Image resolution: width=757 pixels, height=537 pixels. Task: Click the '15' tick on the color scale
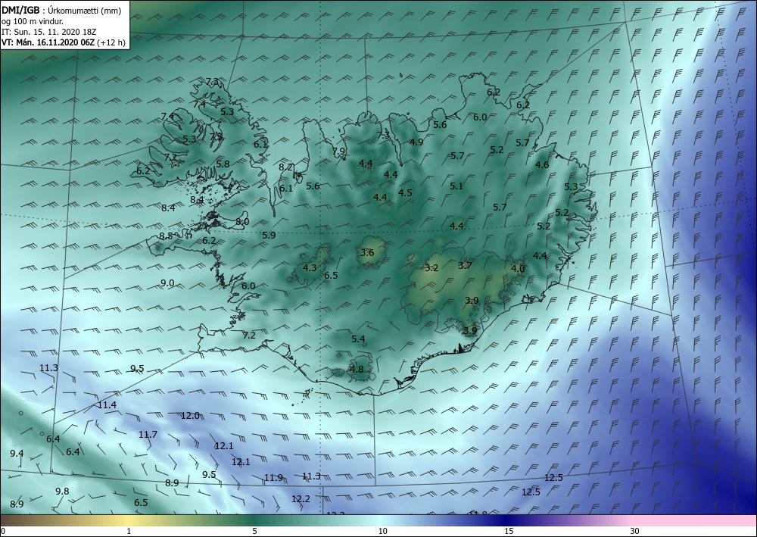coord(509,531)
